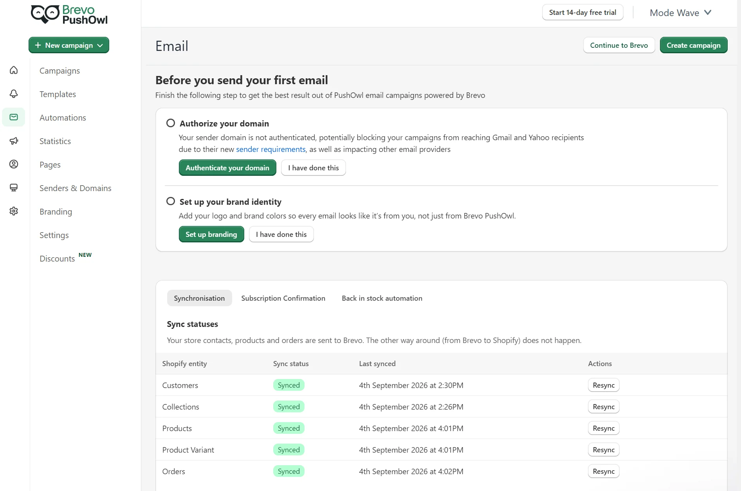Select the Email envelope icon

(x=14, y=117)
